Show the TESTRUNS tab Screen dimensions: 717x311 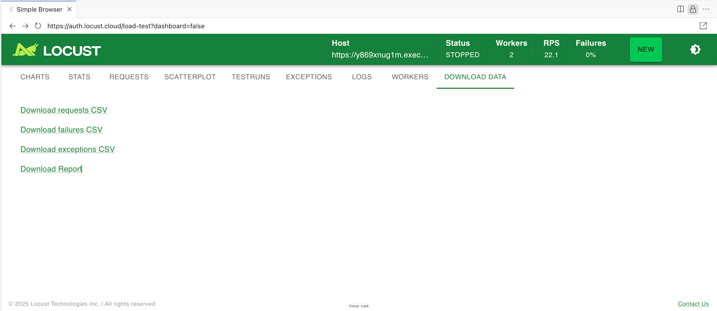click(x=251, y=77)
